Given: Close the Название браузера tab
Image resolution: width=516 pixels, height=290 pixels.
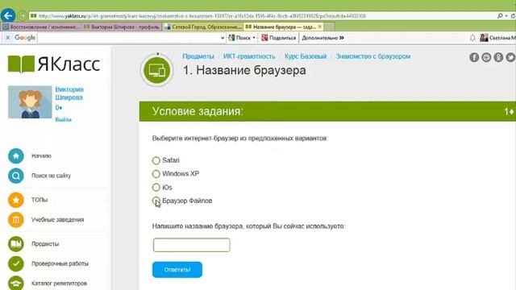Looking at the screenshot, I should point(319,27).
